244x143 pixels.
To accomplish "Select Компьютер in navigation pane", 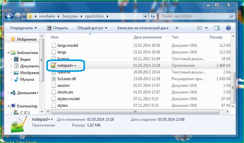I will (24, 106).
